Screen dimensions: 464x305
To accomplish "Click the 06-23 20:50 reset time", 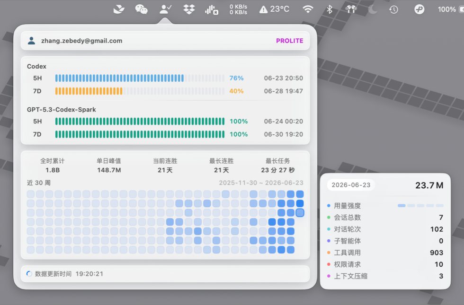I will pyautogui.click(x=283, y=78).
